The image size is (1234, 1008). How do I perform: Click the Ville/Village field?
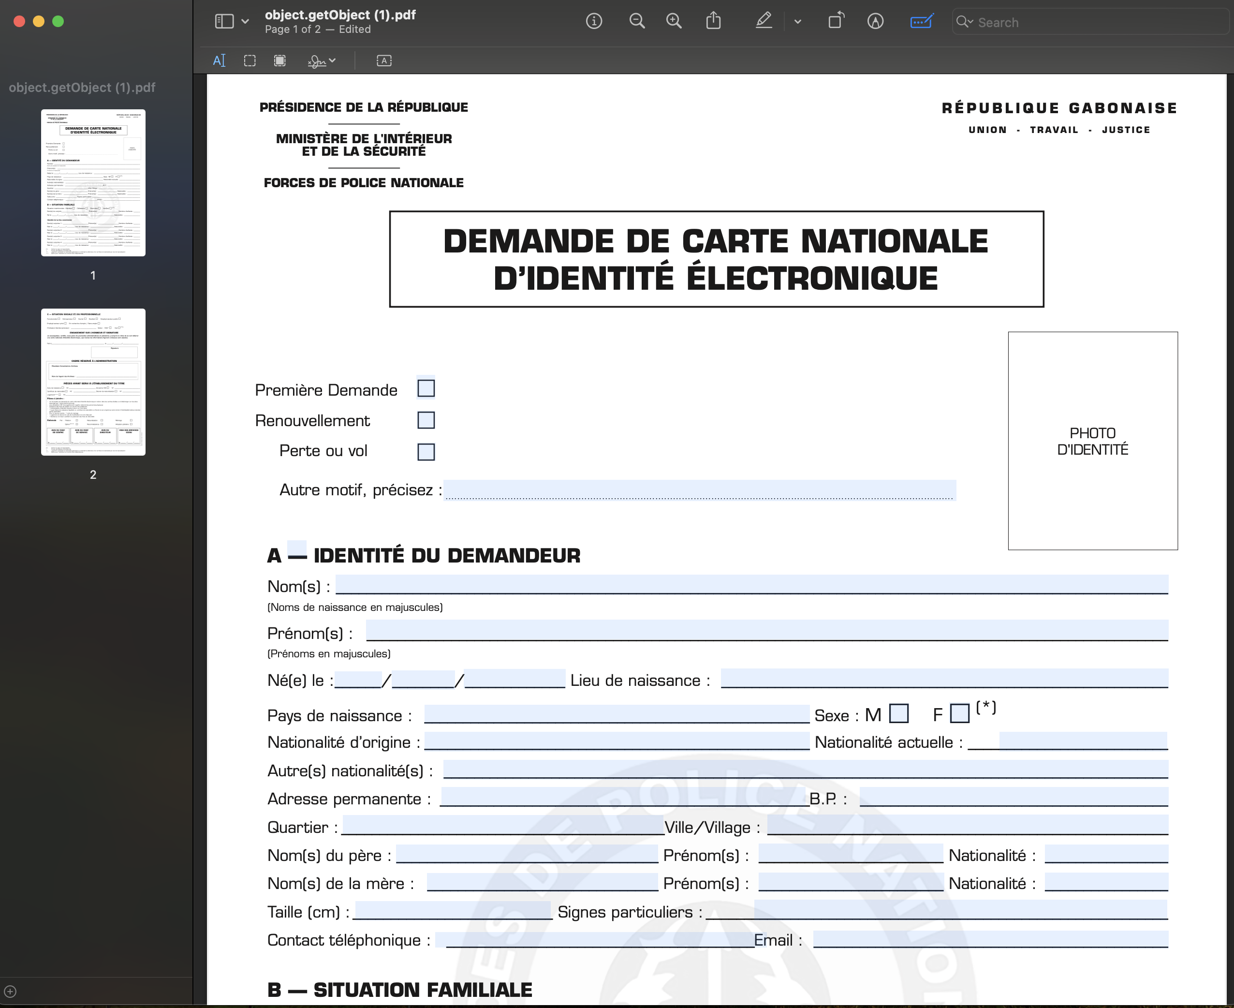point(968,825)
